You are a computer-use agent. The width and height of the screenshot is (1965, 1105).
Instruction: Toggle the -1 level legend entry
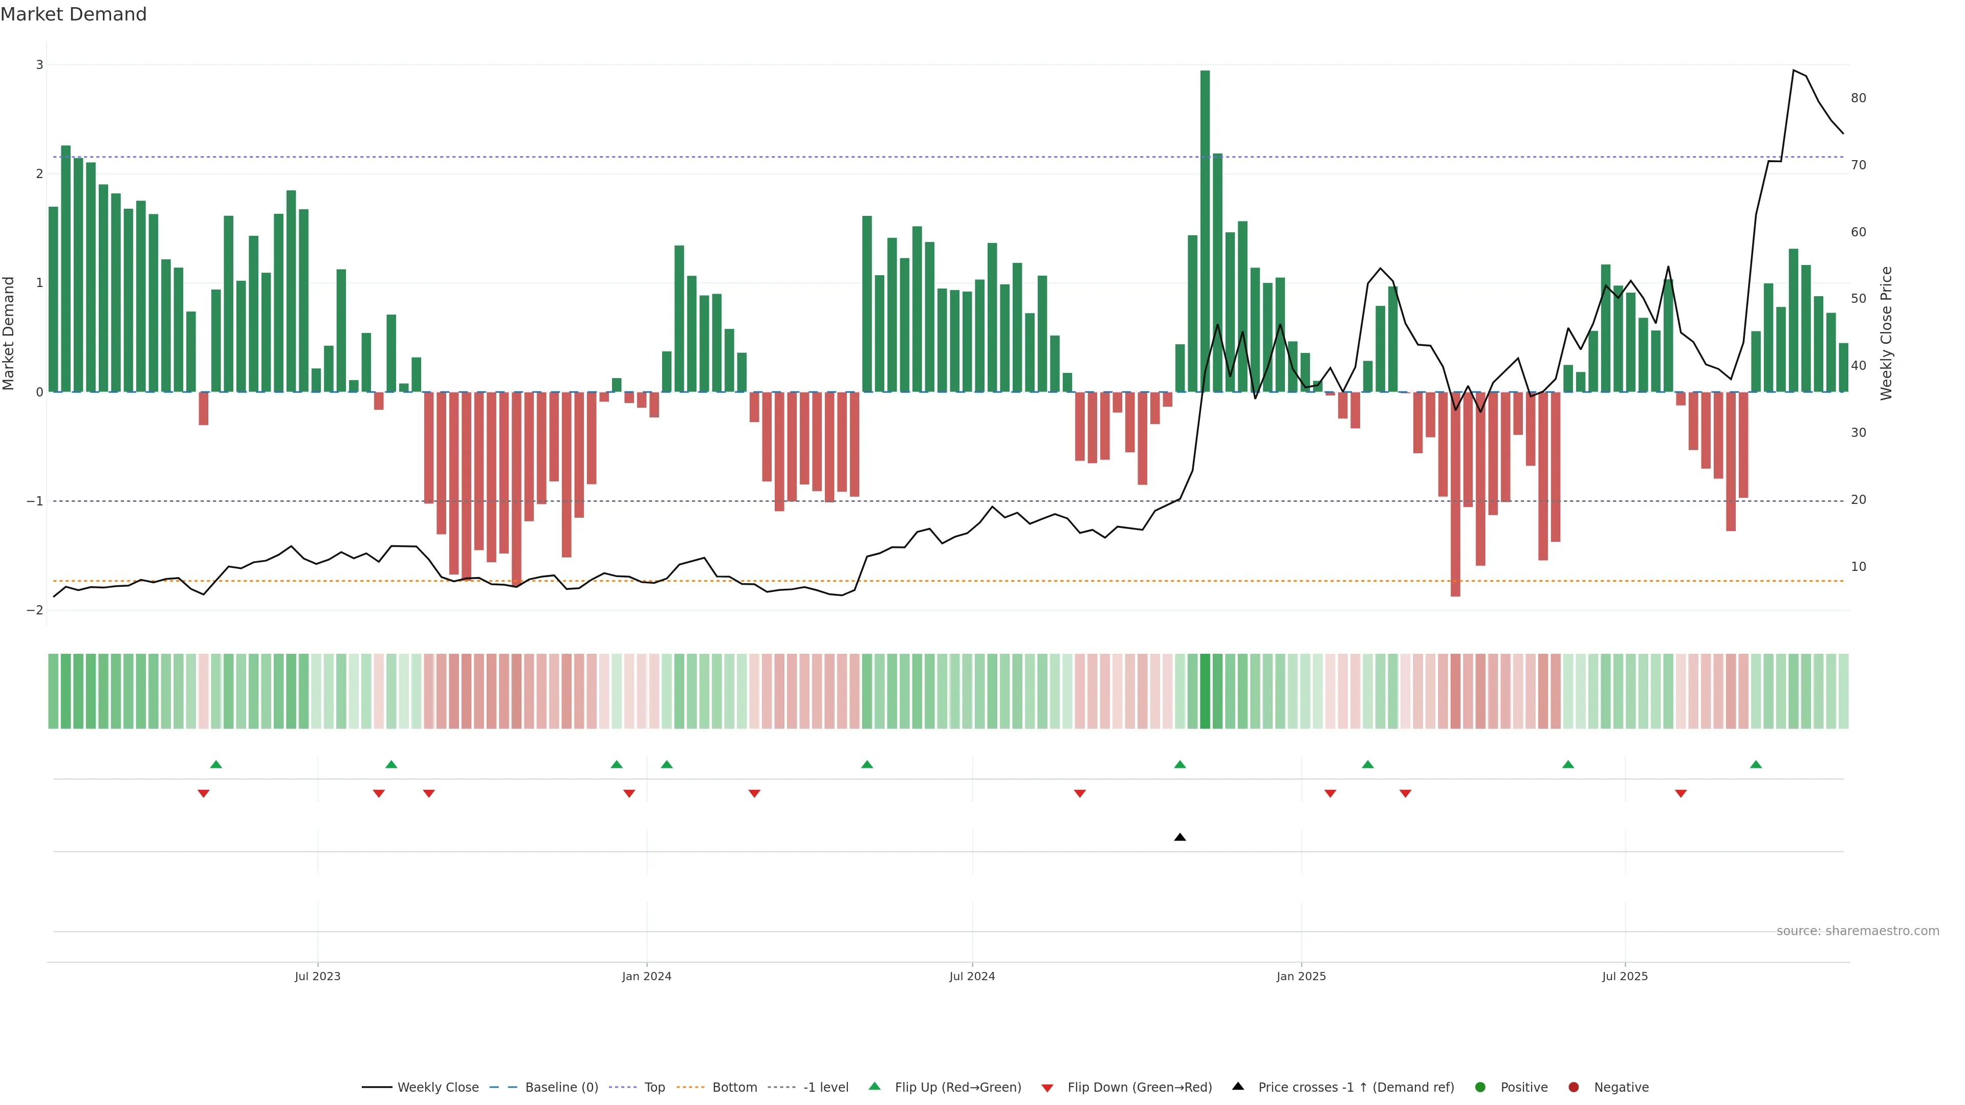825,1087
